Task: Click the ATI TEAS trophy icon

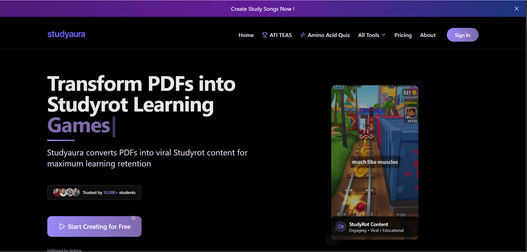Action: (x=265, y=35)
